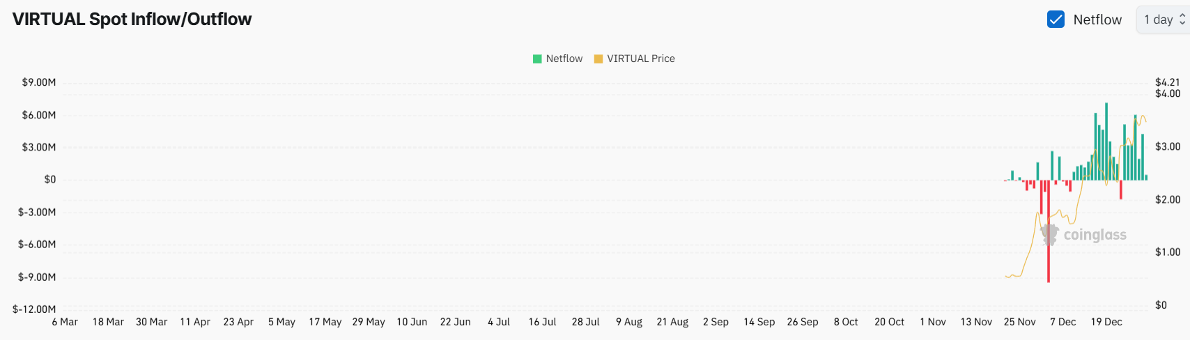Click the tallest green inflow bar
Viewport: 1190px width, 340px height.
click(1106, 141)
